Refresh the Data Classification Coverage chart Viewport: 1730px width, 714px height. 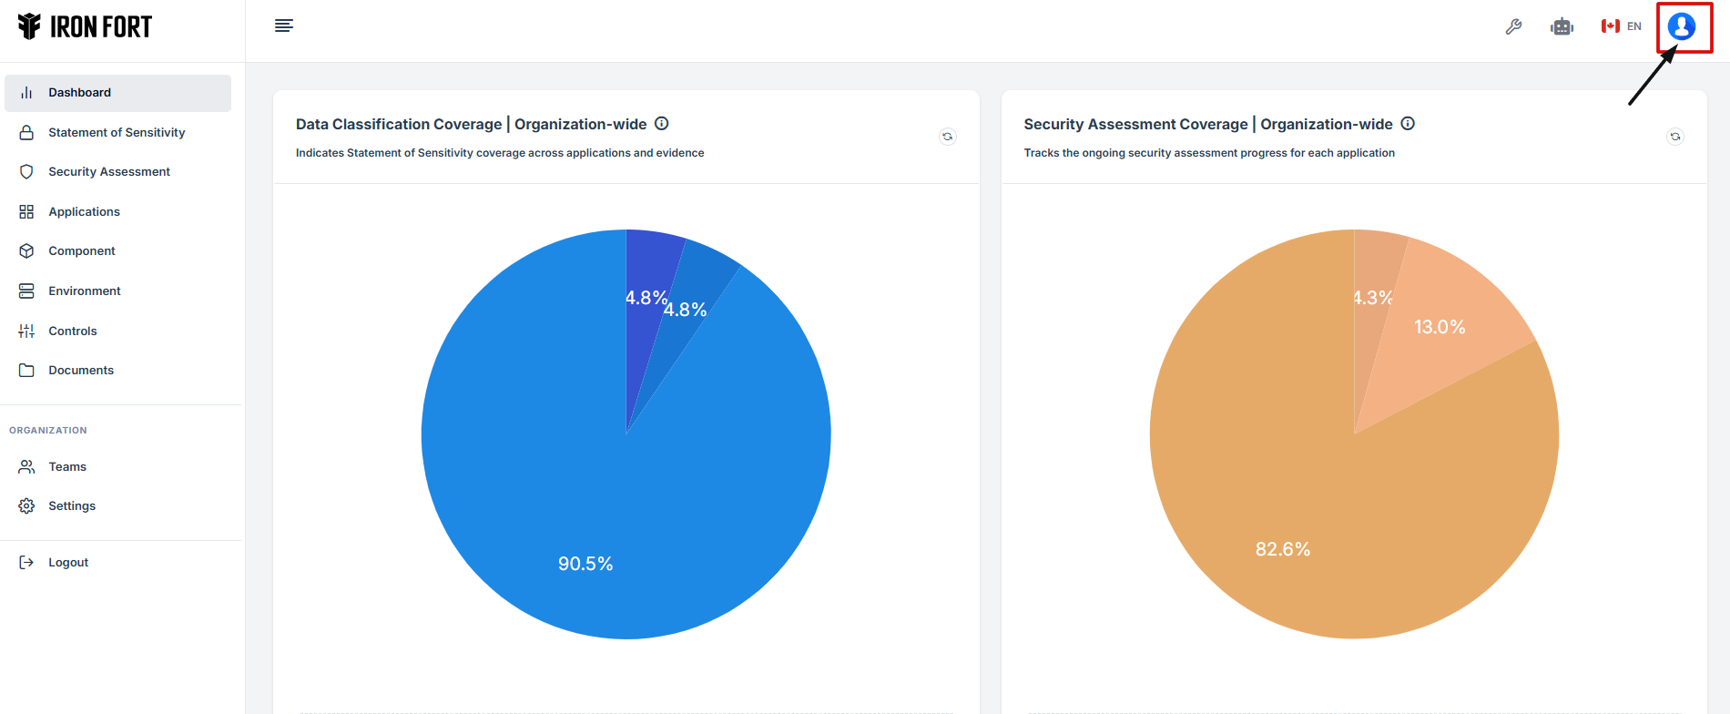click(947, 137)
